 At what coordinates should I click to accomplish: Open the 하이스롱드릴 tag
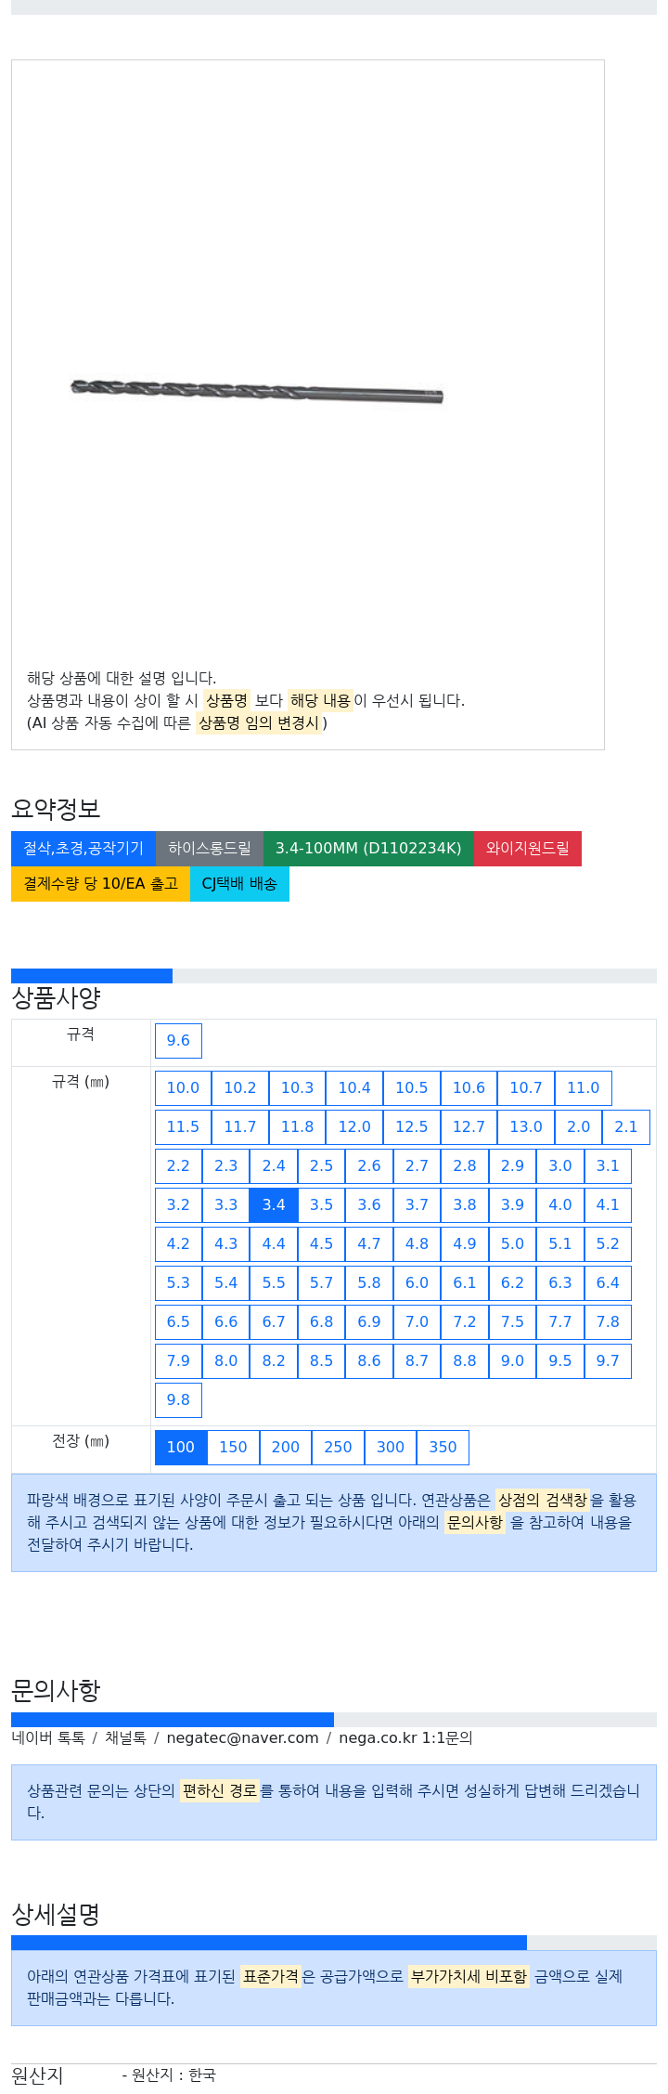coord(210,849)
